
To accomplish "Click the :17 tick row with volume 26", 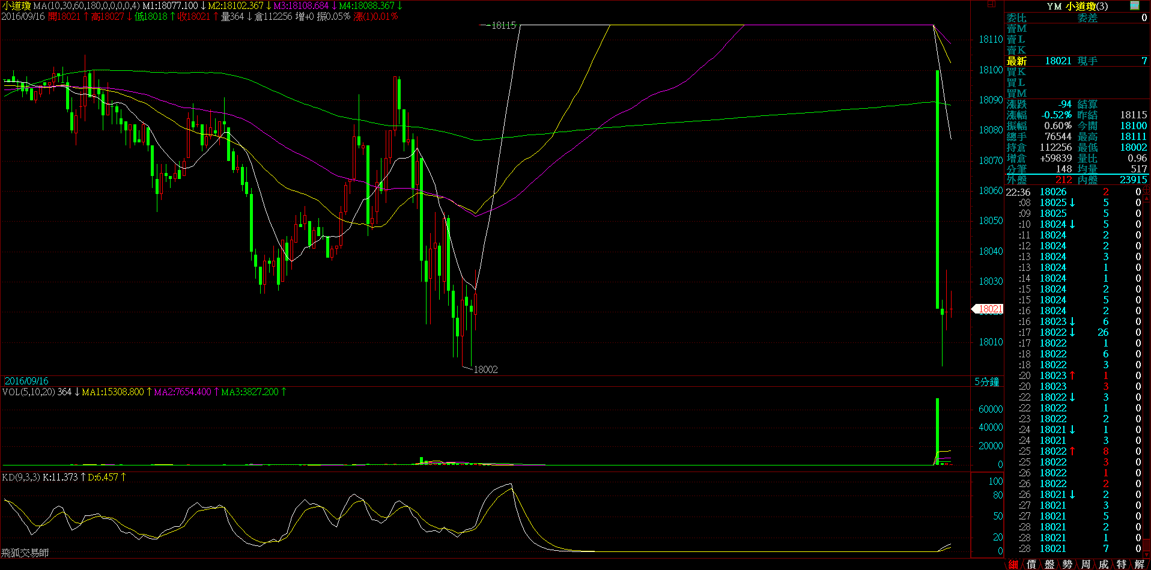I will click(1074, 333).
